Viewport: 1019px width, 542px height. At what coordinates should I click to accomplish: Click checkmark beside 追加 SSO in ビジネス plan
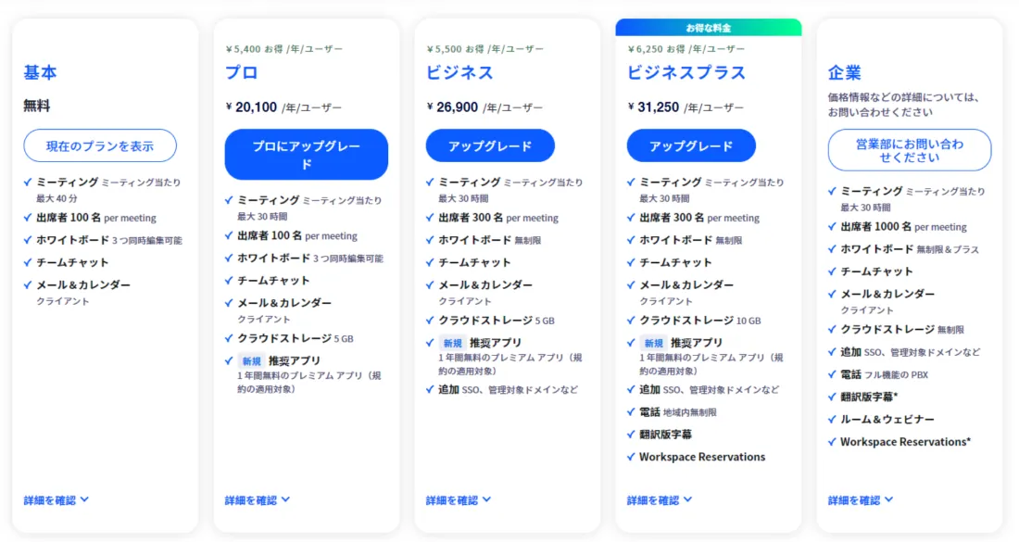coord(430,389)
